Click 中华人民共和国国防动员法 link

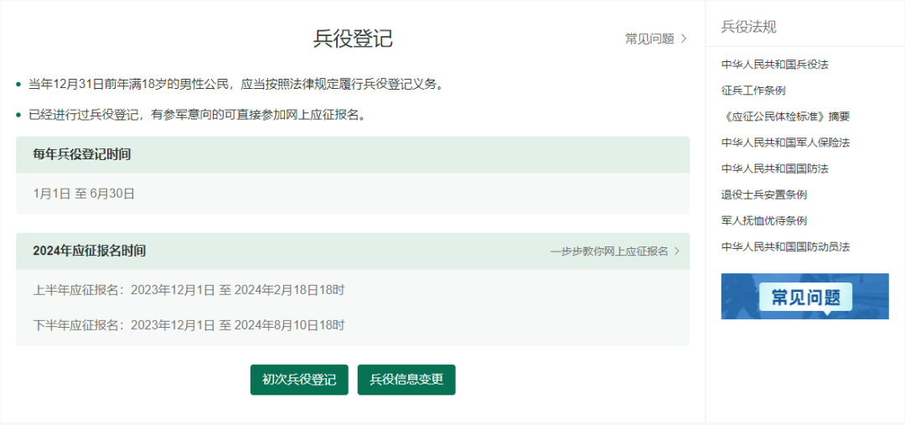tap(785, 246)
